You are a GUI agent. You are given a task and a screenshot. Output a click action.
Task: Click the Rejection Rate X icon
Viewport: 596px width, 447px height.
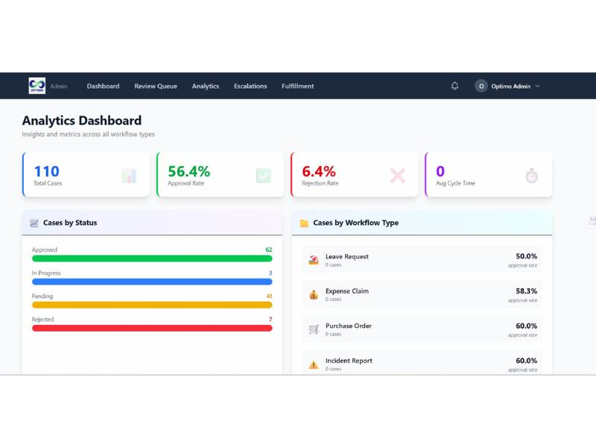point(398,176)
